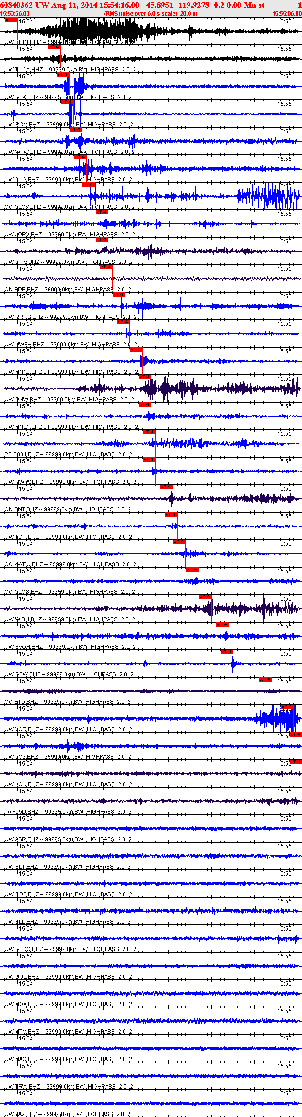Select the xT 4 pick on WISH trace
The width and height of the screenshot is (302, 1117).
pos(205,597)
